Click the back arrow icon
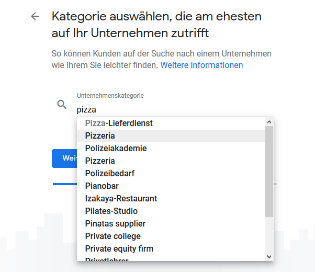 pyautogui.click(x=35, y=16)
